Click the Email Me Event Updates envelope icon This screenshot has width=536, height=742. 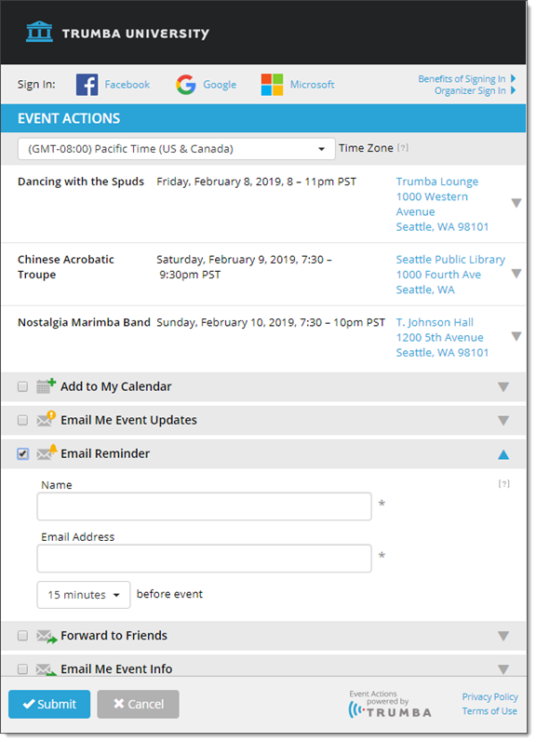tap(46, 419)
